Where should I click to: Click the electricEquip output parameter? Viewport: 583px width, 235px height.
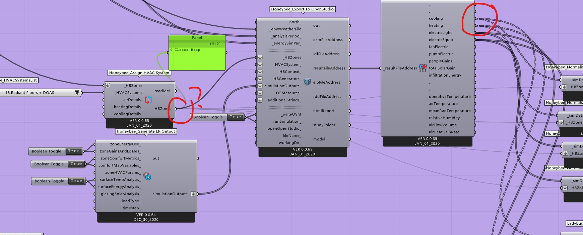click(x=441, y=40)
